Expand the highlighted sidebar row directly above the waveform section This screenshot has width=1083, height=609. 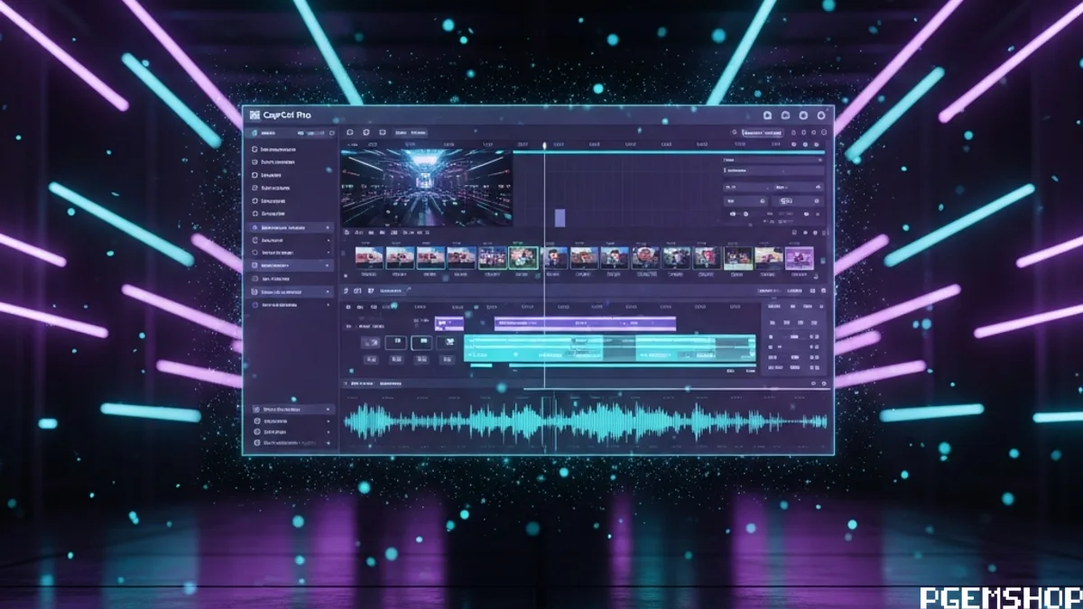pyautogui.click(x=292, y=409)
